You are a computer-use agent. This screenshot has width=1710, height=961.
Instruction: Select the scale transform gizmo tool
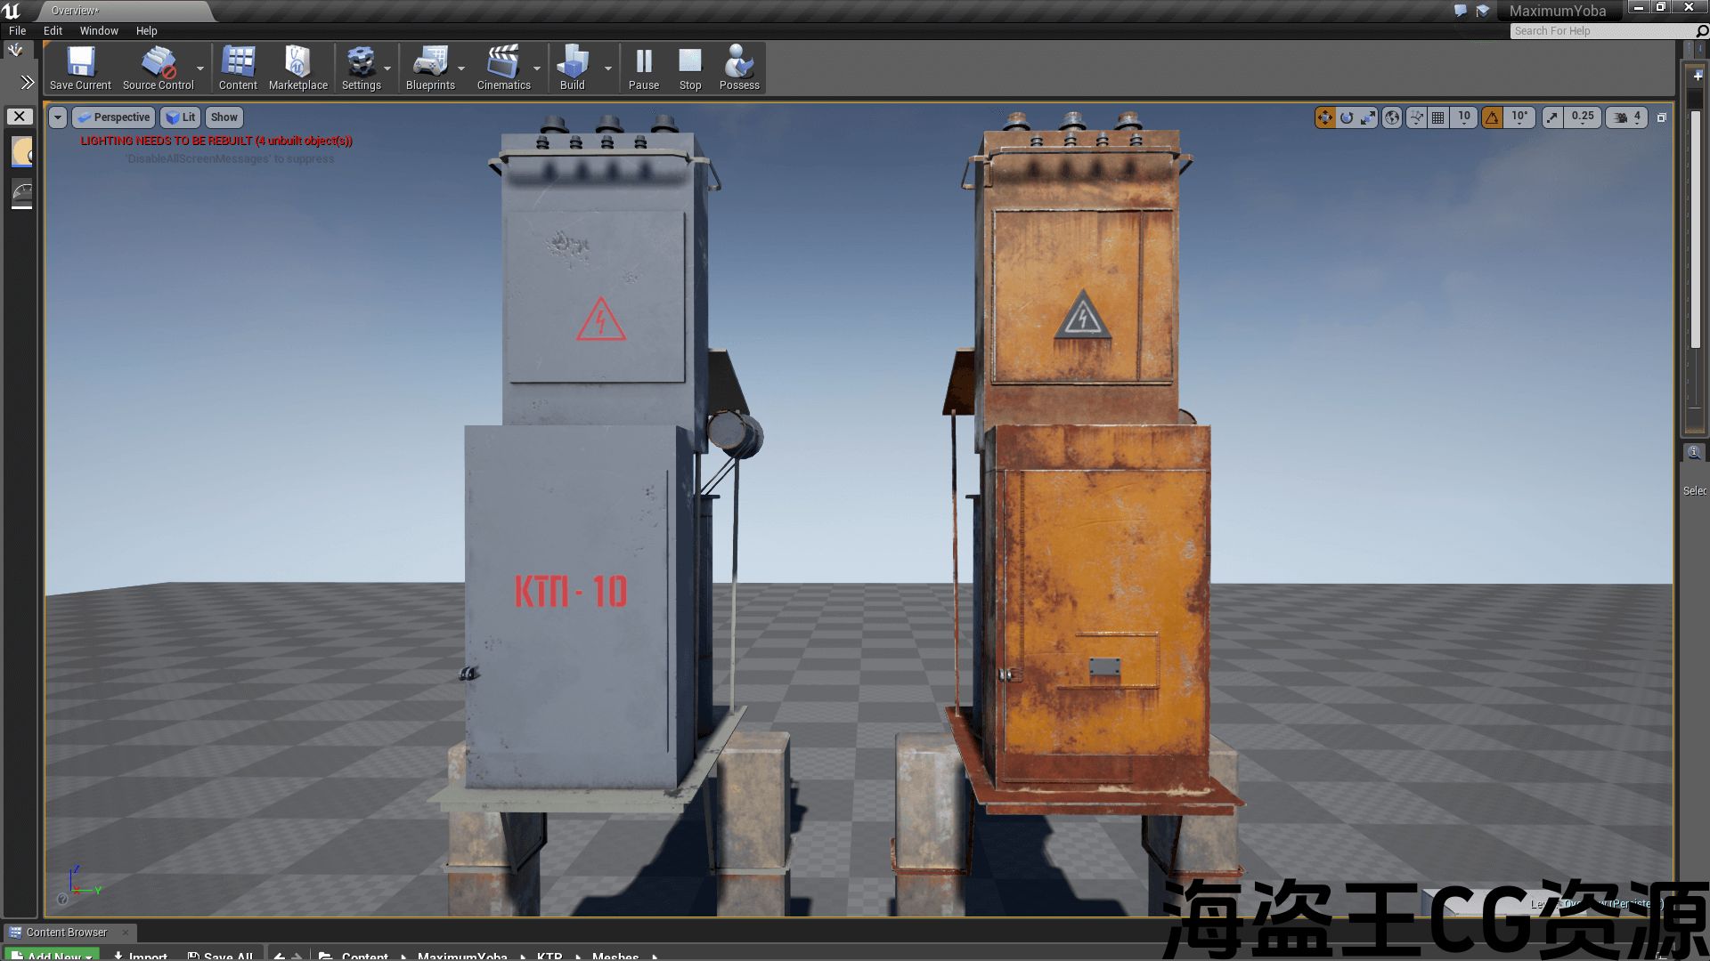(1368, 117)
